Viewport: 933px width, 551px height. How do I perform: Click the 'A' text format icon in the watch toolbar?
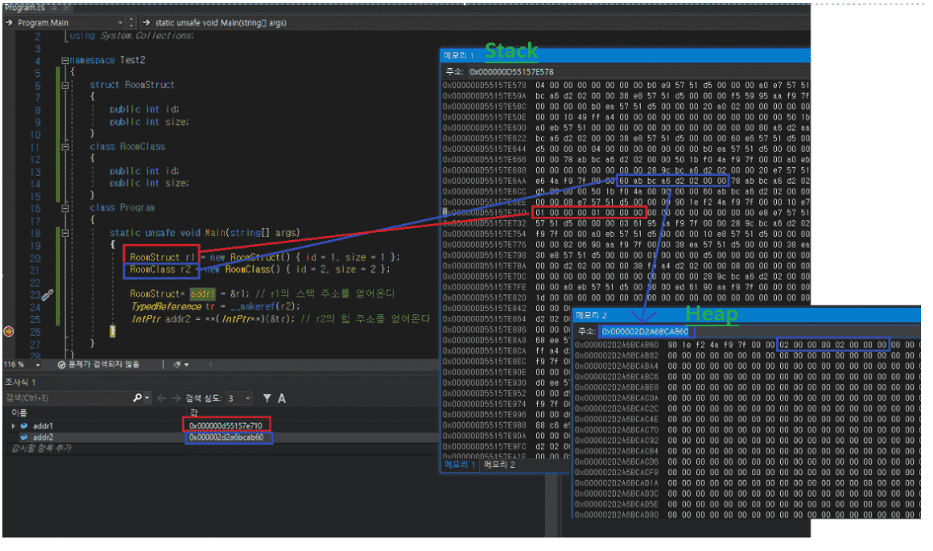tap(282, 398)
